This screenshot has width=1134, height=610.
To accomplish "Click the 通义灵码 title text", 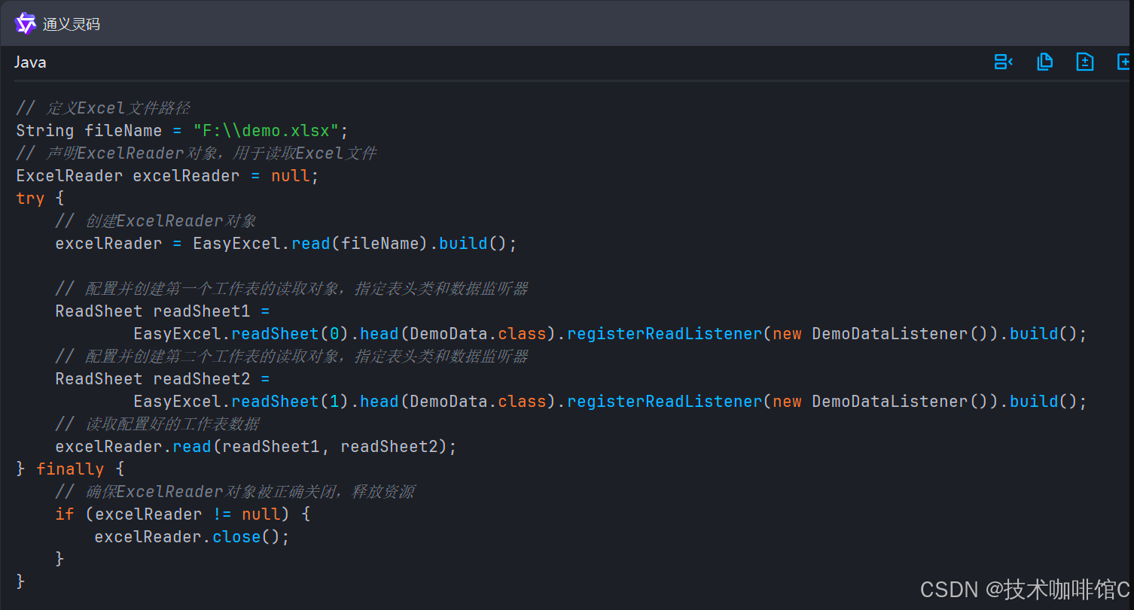I will (71, 24).
